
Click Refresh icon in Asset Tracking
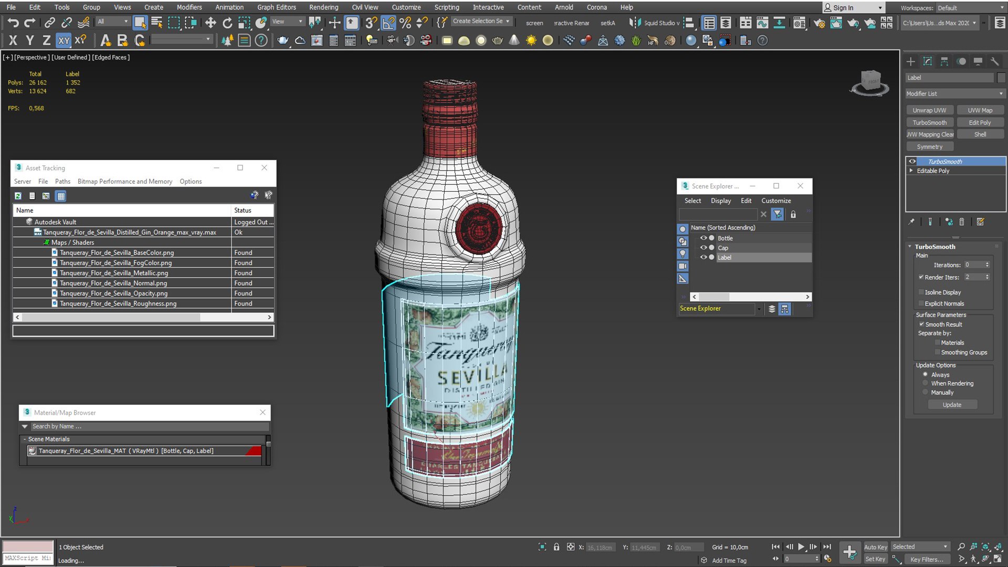(x=18, y=196)
